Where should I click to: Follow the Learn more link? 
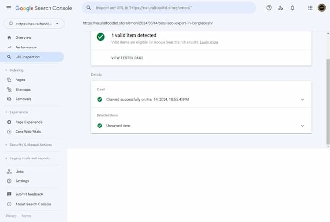(x=209, y=42)
